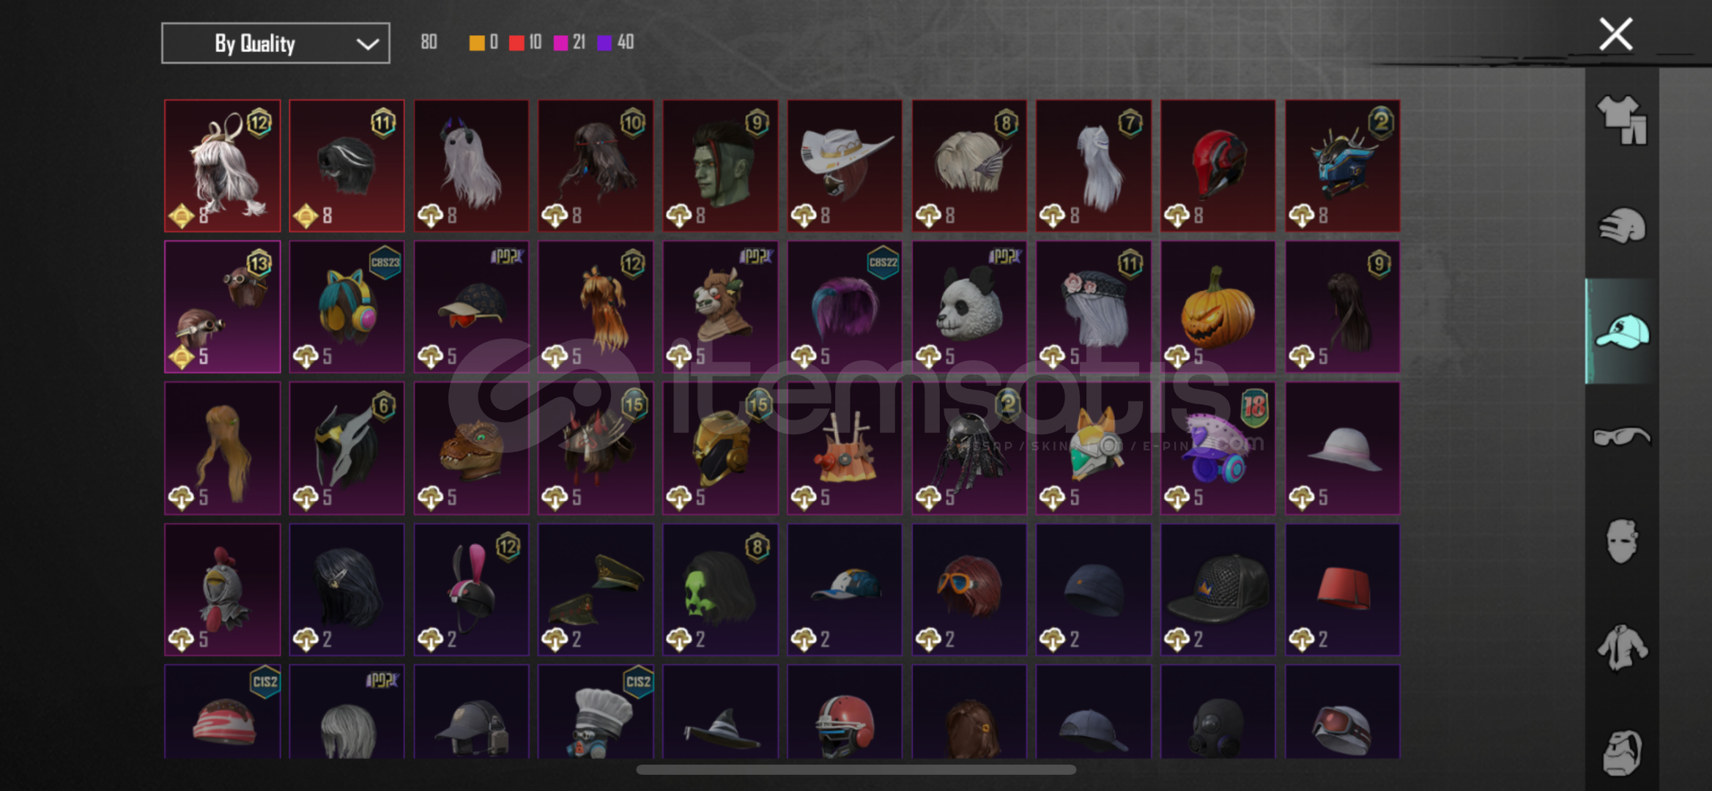
Task: Select the jacket category in sidebar
Action: point(1622,647)
